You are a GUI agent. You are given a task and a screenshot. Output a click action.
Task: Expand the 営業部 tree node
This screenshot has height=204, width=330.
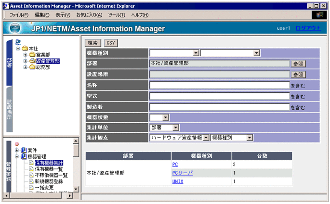coord(25,55)
